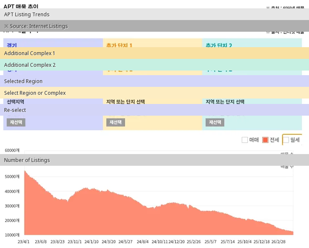
Task: Toggle the 월세 checkbox
Action: 286,140
